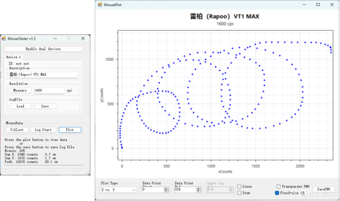Click the Path counts status line

[31, 162]
